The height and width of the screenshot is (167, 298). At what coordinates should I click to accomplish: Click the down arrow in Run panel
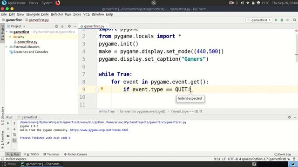[14, 129]
